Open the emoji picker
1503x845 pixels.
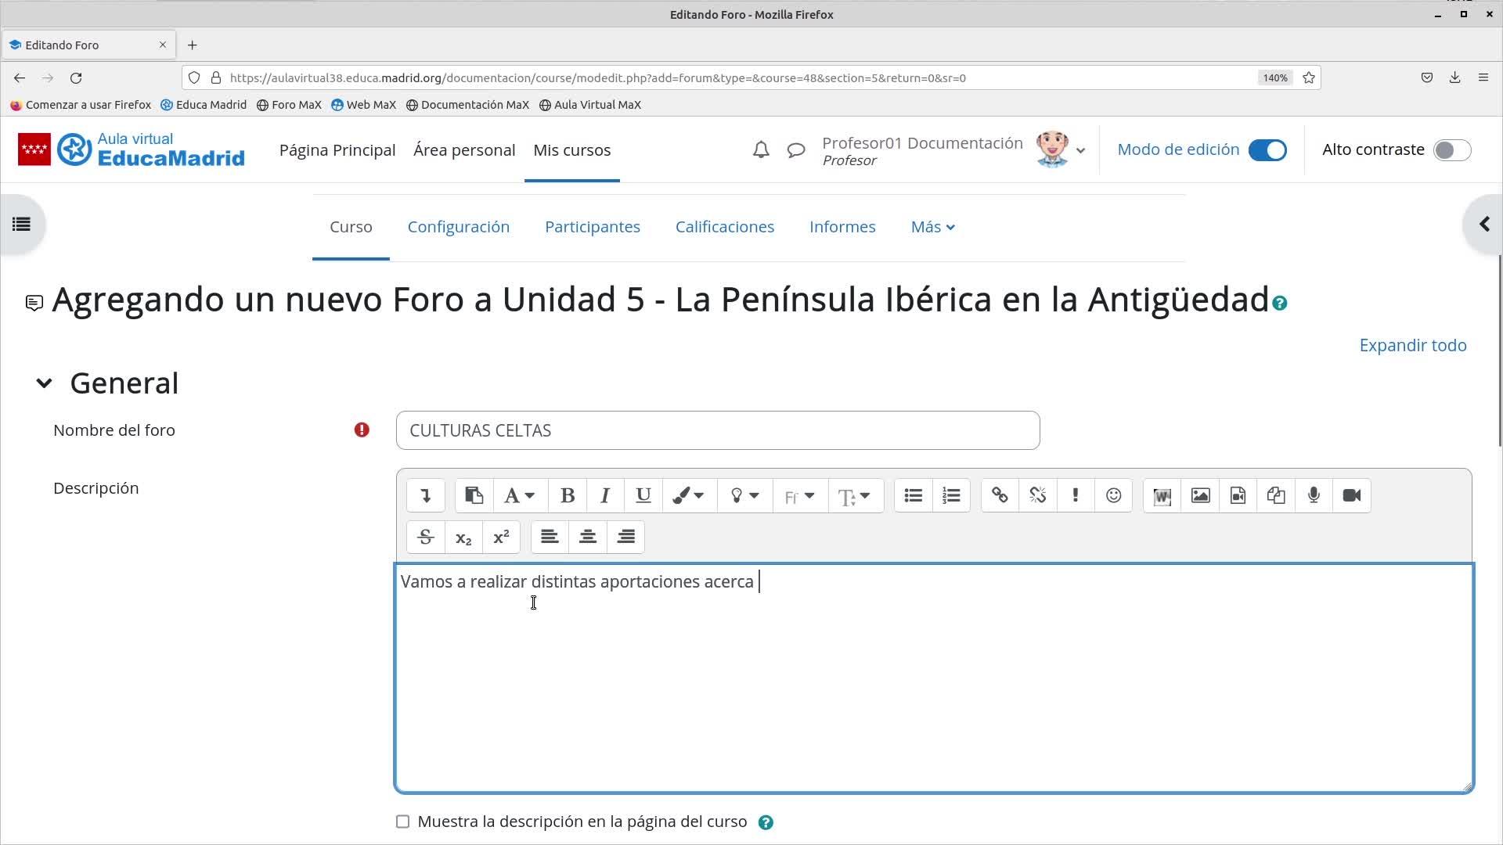[x=1113, y=496]
